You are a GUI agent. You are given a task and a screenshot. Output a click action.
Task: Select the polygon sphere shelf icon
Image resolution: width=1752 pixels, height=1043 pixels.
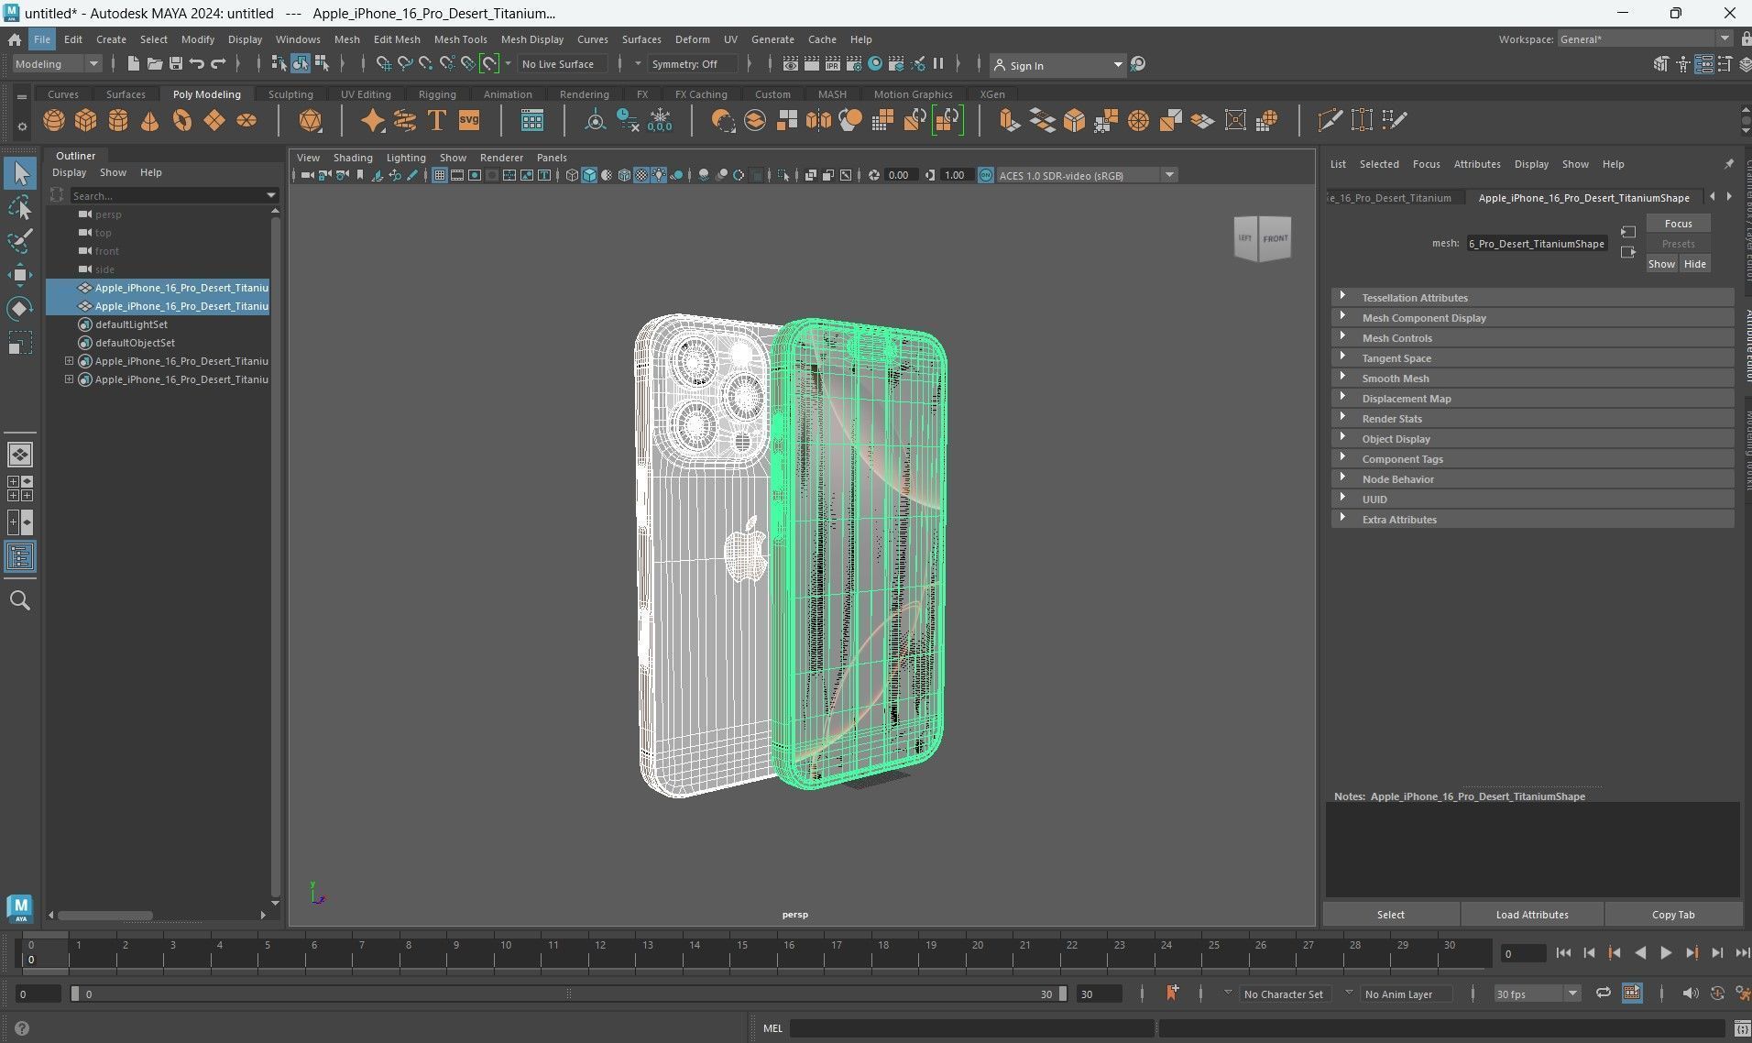click(x=54, y=120)
